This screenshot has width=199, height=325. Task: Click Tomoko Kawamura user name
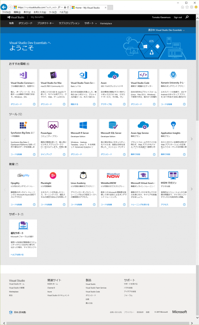click(161, 17)
